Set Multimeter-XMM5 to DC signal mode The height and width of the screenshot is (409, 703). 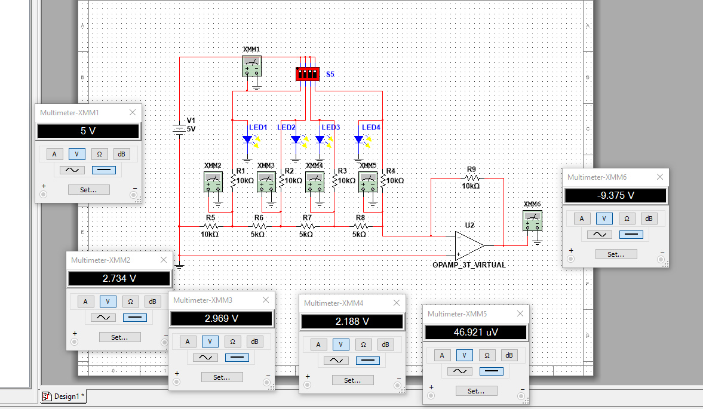(x=491, y=371)
